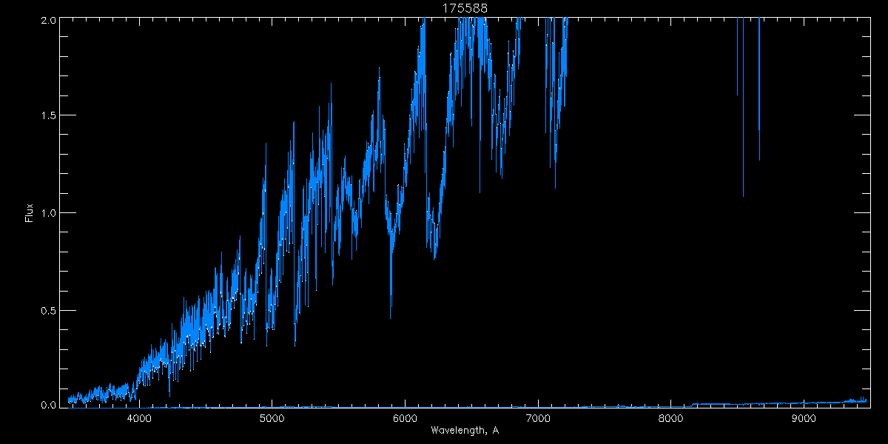The image size is (888, 444).
Task: Click the 5000 wavelength tick label
Action: [272, 418]
